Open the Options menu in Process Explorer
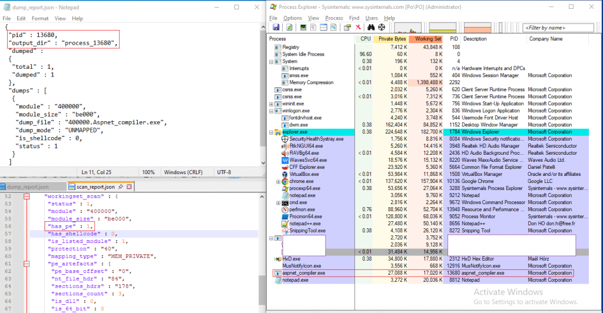 click(x=293, y=18)
